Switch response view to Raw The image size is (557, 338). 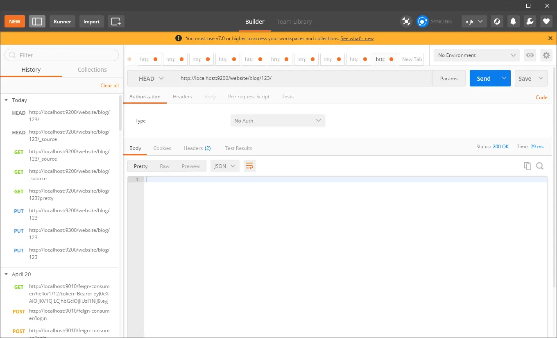click(165, 166)
